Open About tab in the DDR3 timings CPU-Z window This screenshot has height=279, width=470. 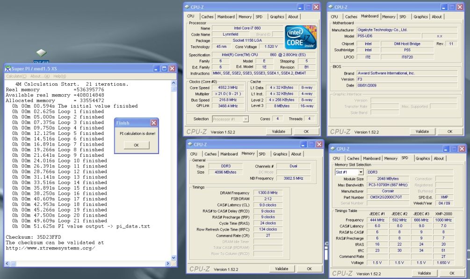(296, 154)
